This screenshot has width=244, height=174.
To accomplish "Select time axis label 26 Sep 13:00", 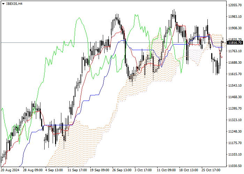I will 122,170.
